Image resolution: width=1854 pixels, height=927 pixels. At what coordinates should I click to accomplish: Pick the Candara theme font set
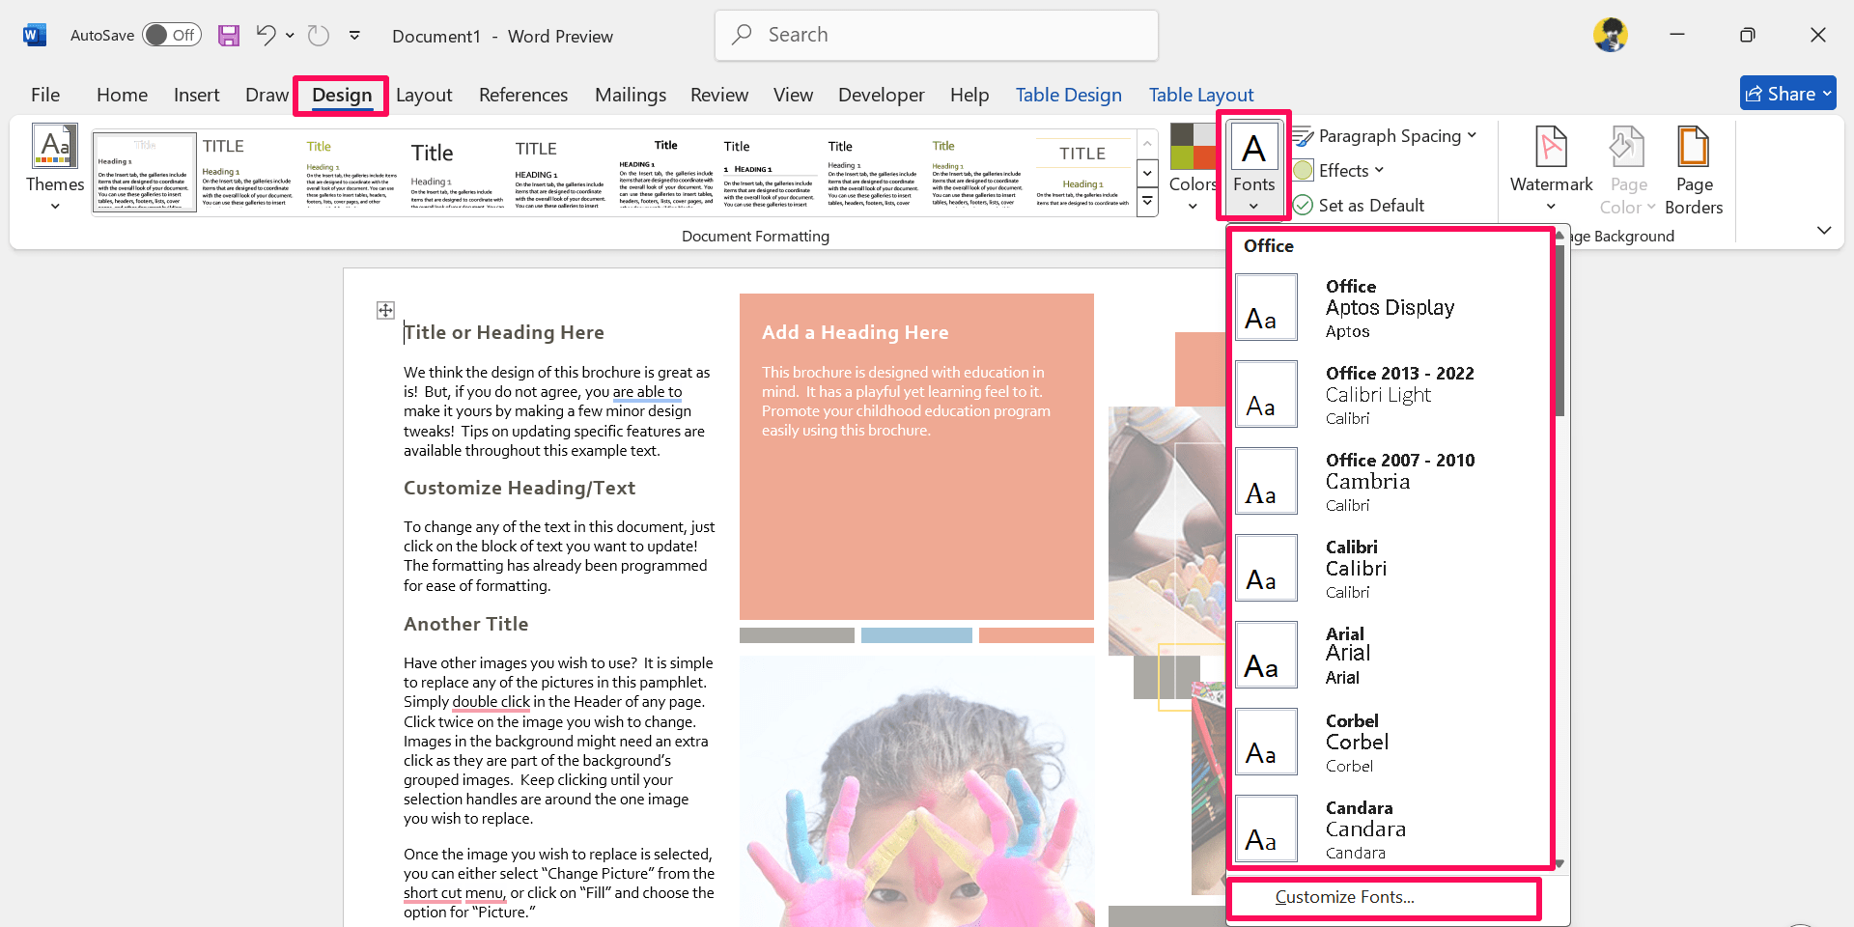[1390, 829]
